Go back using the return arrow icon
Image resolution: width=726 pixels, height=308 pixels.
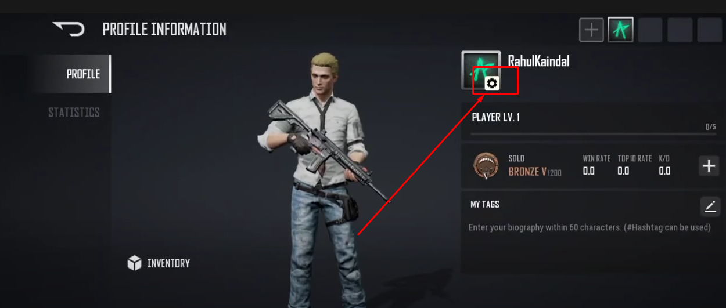coord(69,29)
